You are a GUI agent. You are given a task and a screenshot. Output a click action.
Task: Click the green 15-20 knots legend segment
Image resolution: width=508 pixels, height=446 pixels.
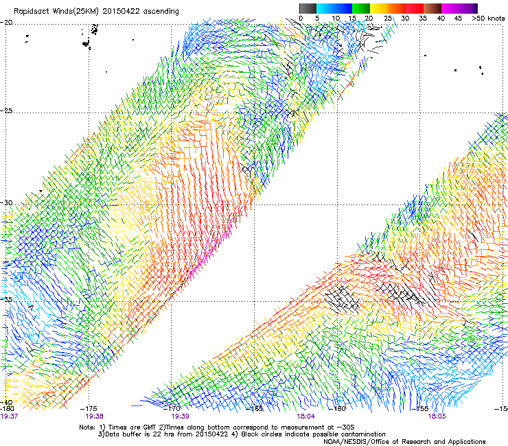click(x=361, y=8)
